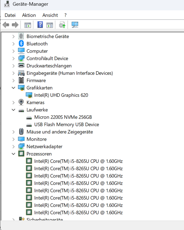Click the Forward arrow toolbar button
This screenshot has width=184, height=230.
coord(15,25)
